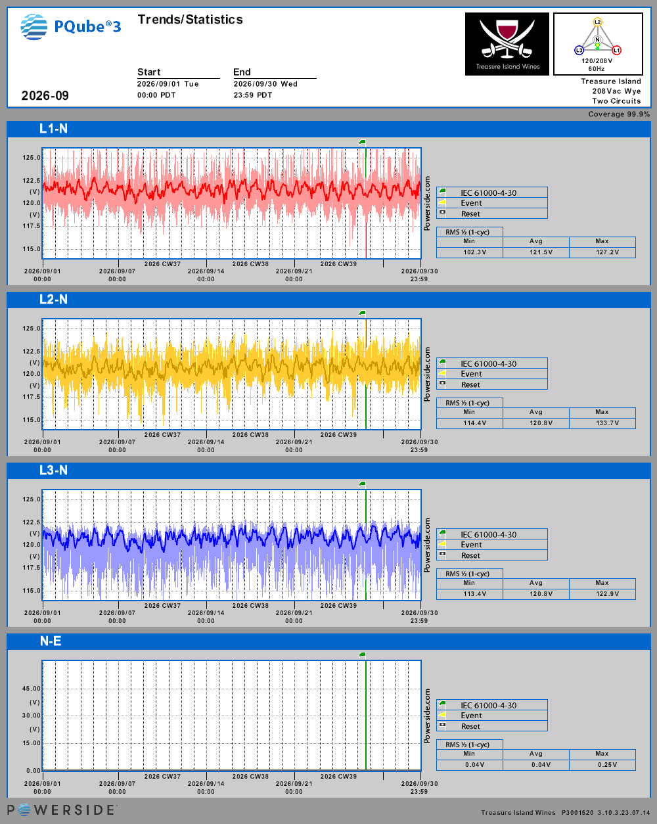This screenshot has height=824, width=657.
Task: Select the L3 node in wye diagram
Action: (x=579, y=51)
